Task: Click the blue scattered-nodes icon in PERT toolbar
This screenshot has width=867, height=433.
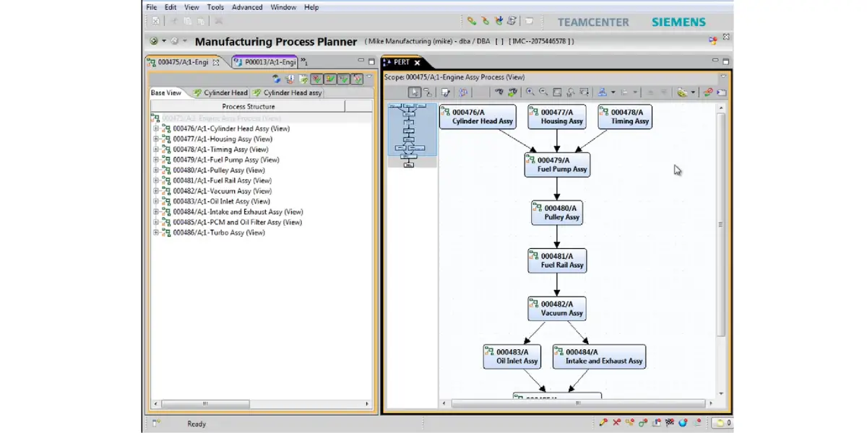Action: point(462,92)
